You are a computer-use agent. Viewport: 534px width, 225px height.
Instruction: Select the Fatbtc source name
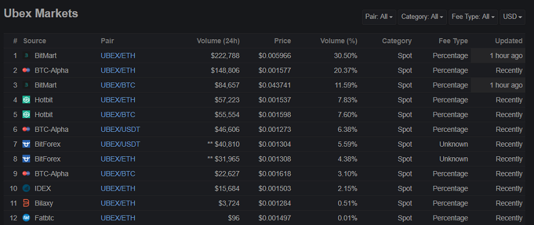point(44,218)
